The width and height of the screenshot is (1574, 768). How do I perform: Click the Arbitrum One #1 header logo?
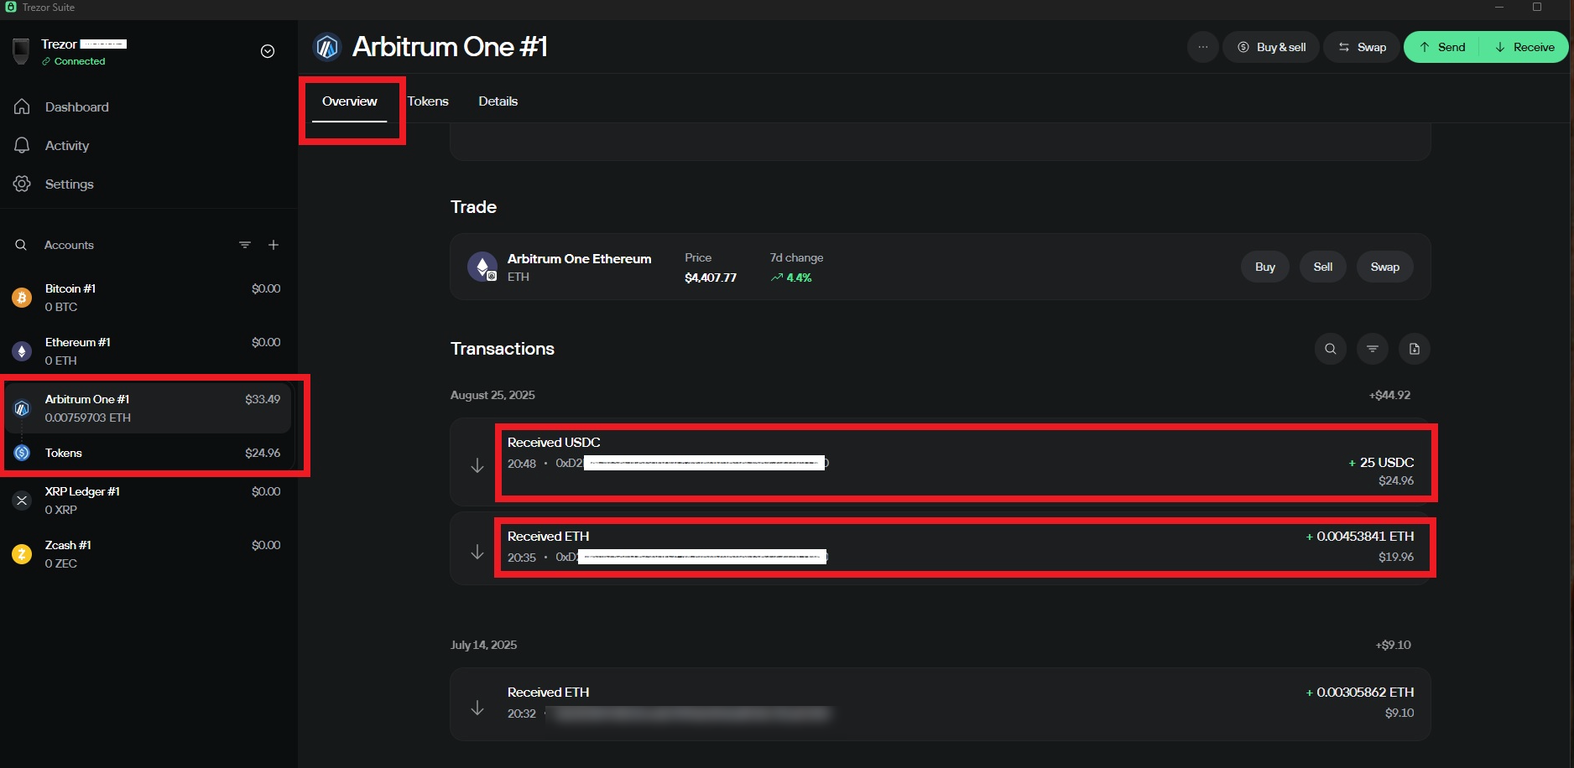[x=327, y=47]
